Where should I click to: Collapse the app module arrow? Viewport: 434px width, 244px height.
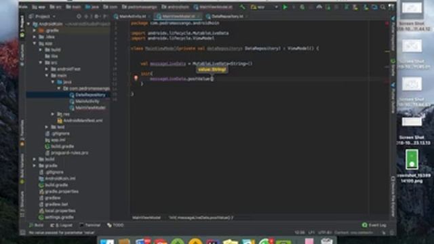[35, 43]
